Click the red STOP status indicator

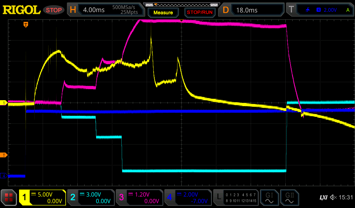[54, 10]
